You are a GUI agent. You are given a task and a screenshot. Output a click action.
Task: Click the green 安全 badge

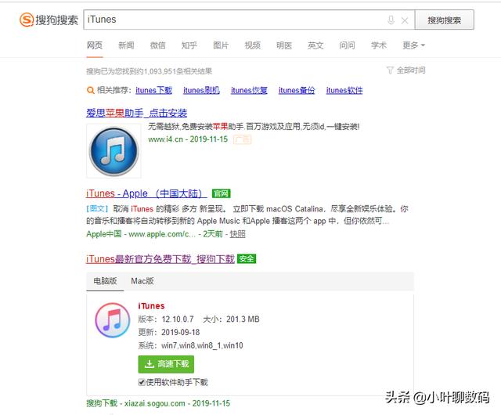[247, 258]
